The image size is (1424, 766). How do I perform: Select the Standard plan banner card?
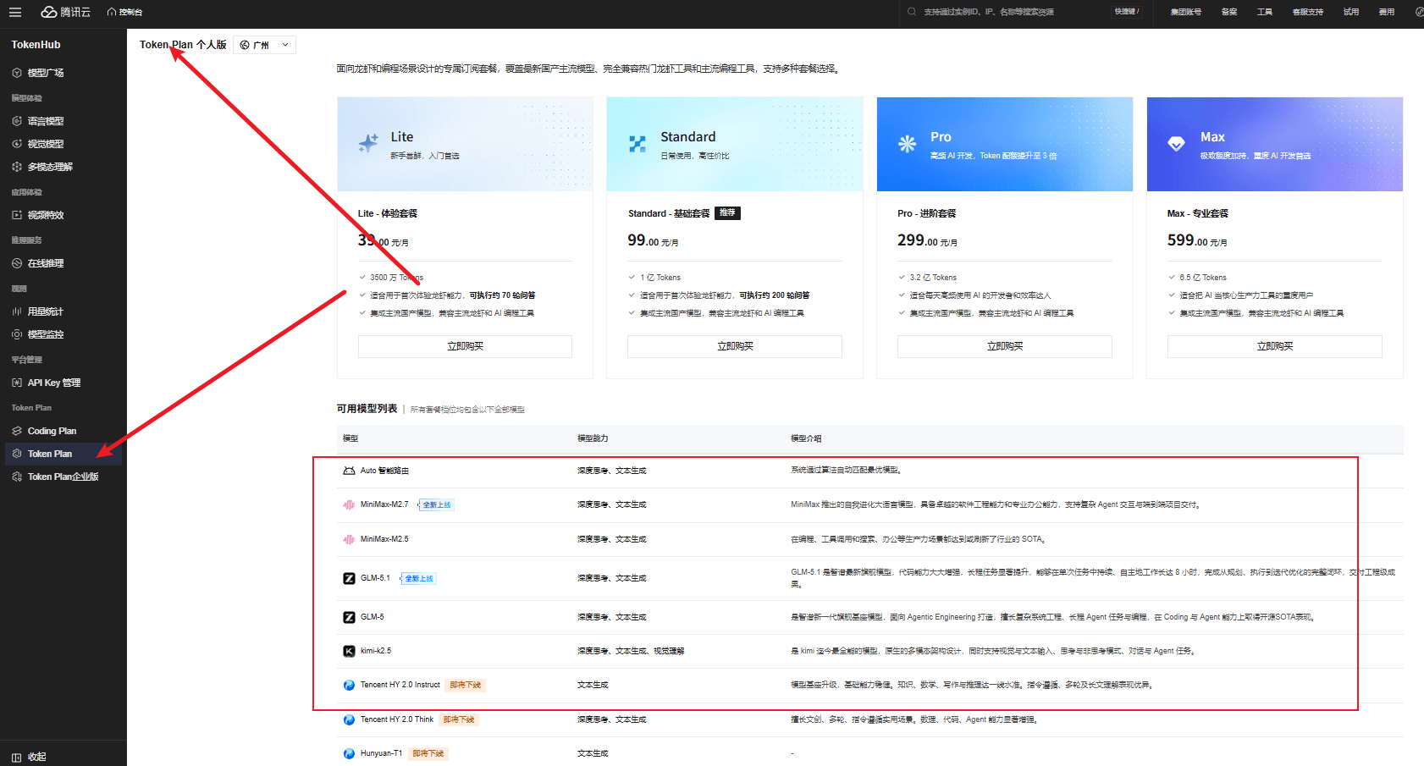(x=734, y=144)
